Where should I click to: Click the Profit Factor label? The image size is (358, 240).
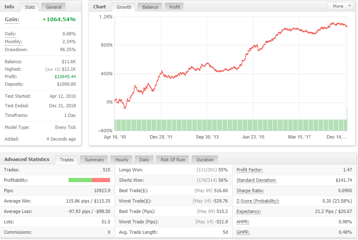[x=250, y=170]
